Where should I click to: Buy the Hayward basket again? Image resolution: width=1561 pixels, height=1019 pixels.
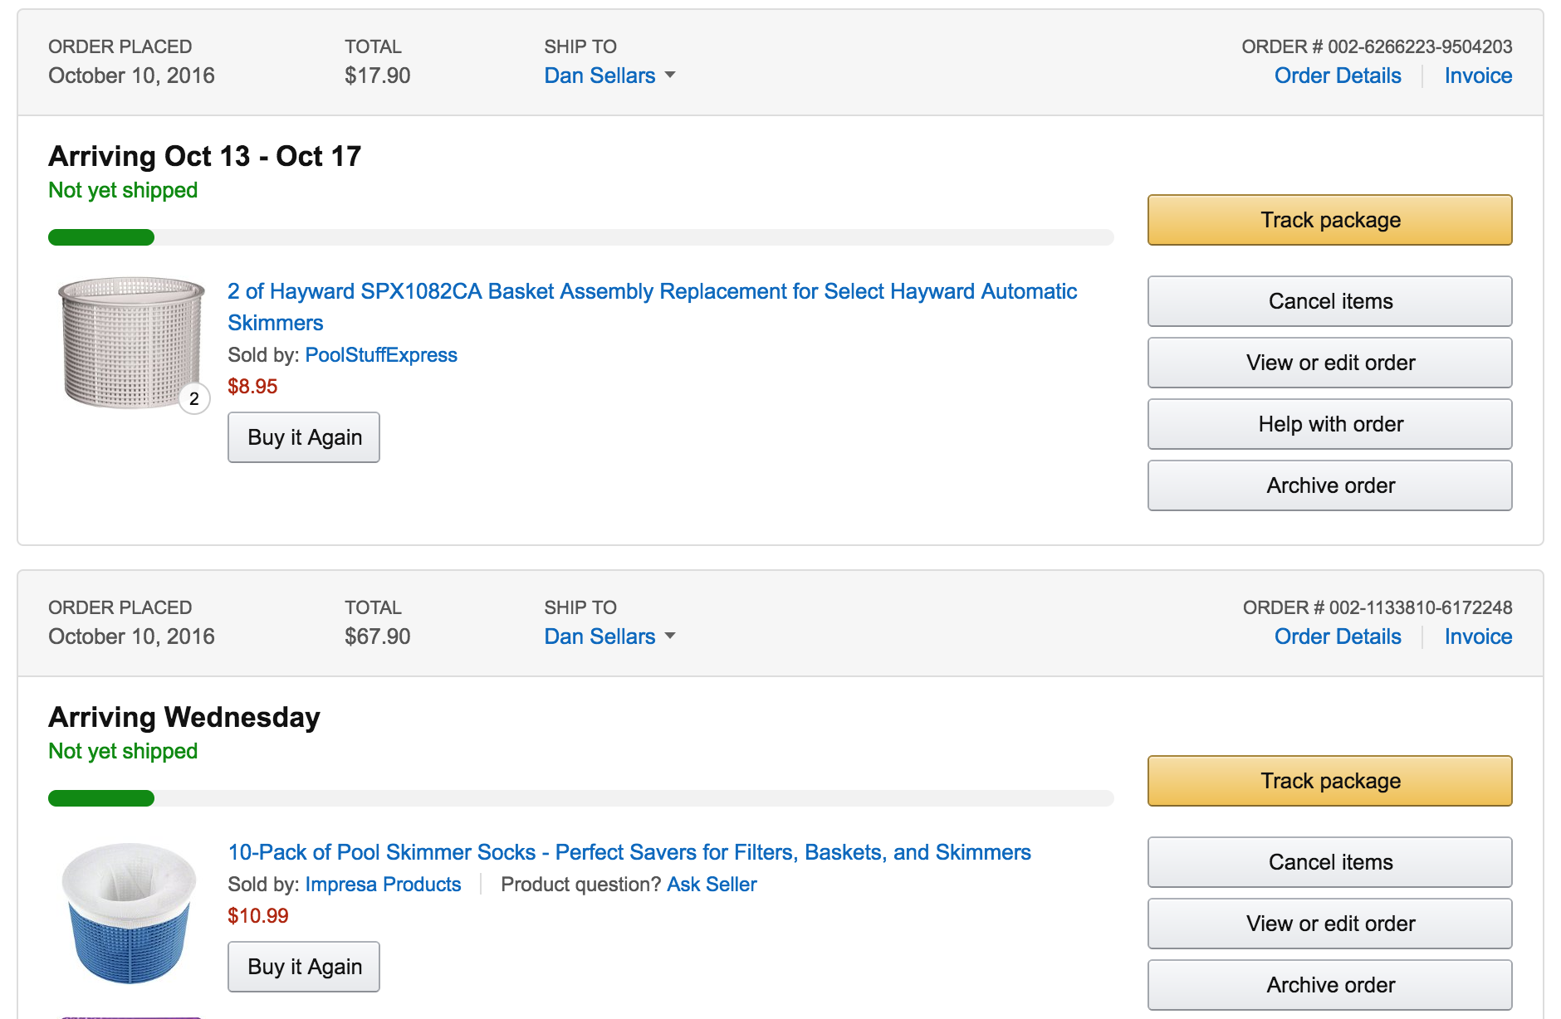pyautogui.click(x=304, y=437)
